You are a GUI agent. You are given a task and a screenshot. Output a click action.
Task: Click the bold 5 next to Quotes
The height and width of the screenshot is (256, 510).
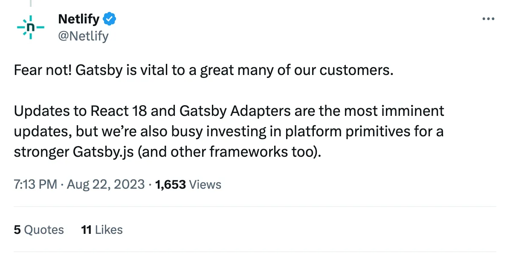point(17,230)
